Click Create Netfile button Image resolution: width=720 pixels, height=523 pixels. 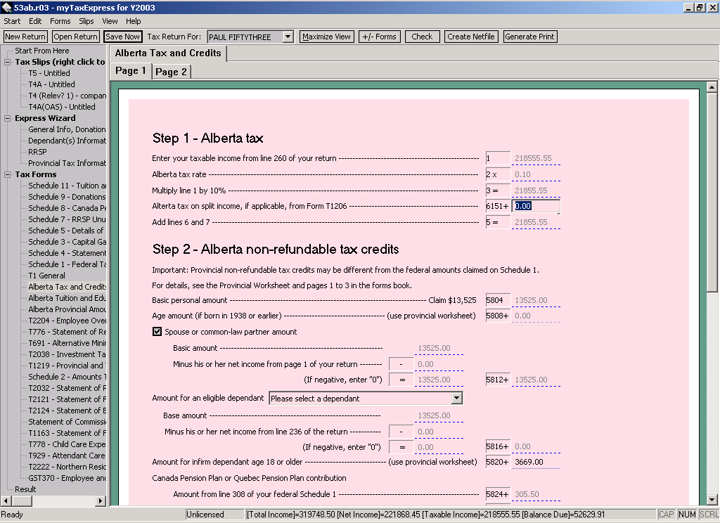point(471,37)
